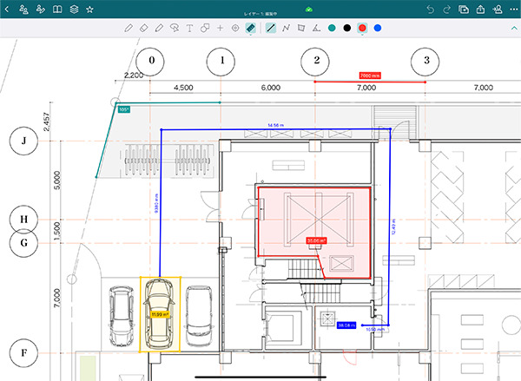Activate the ruler measurement tool
521x381 pixels.
pos(251,29)
